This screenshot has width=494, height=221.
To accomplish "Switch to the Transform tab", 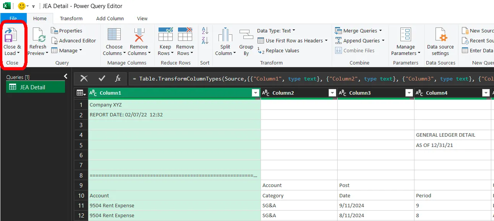I will point(71,18).
